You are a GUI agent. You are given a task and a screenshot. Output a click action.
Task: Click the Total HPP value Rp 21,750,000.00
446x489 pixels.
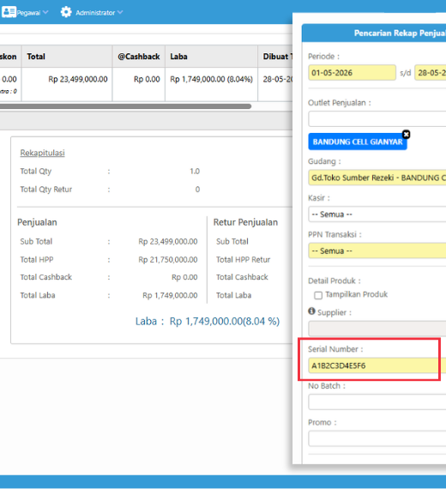pyautogui.click(x=168, y=259)
